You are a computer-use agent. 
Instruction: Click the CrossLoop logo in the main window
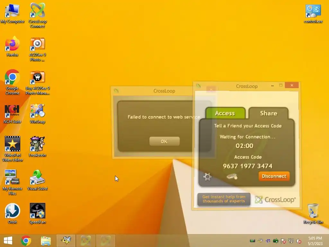pos(275,199)
